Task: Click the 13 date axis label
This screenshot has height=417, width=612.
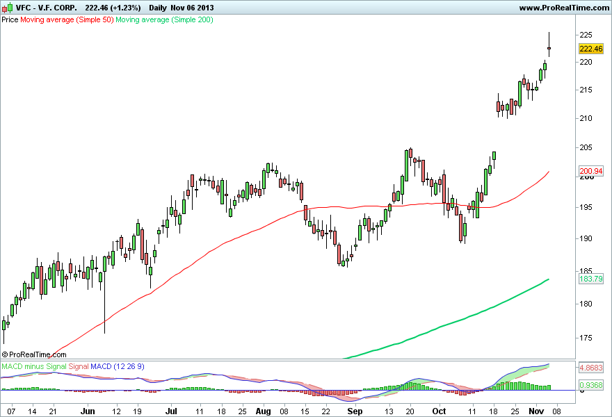Action: coord(389,411)
